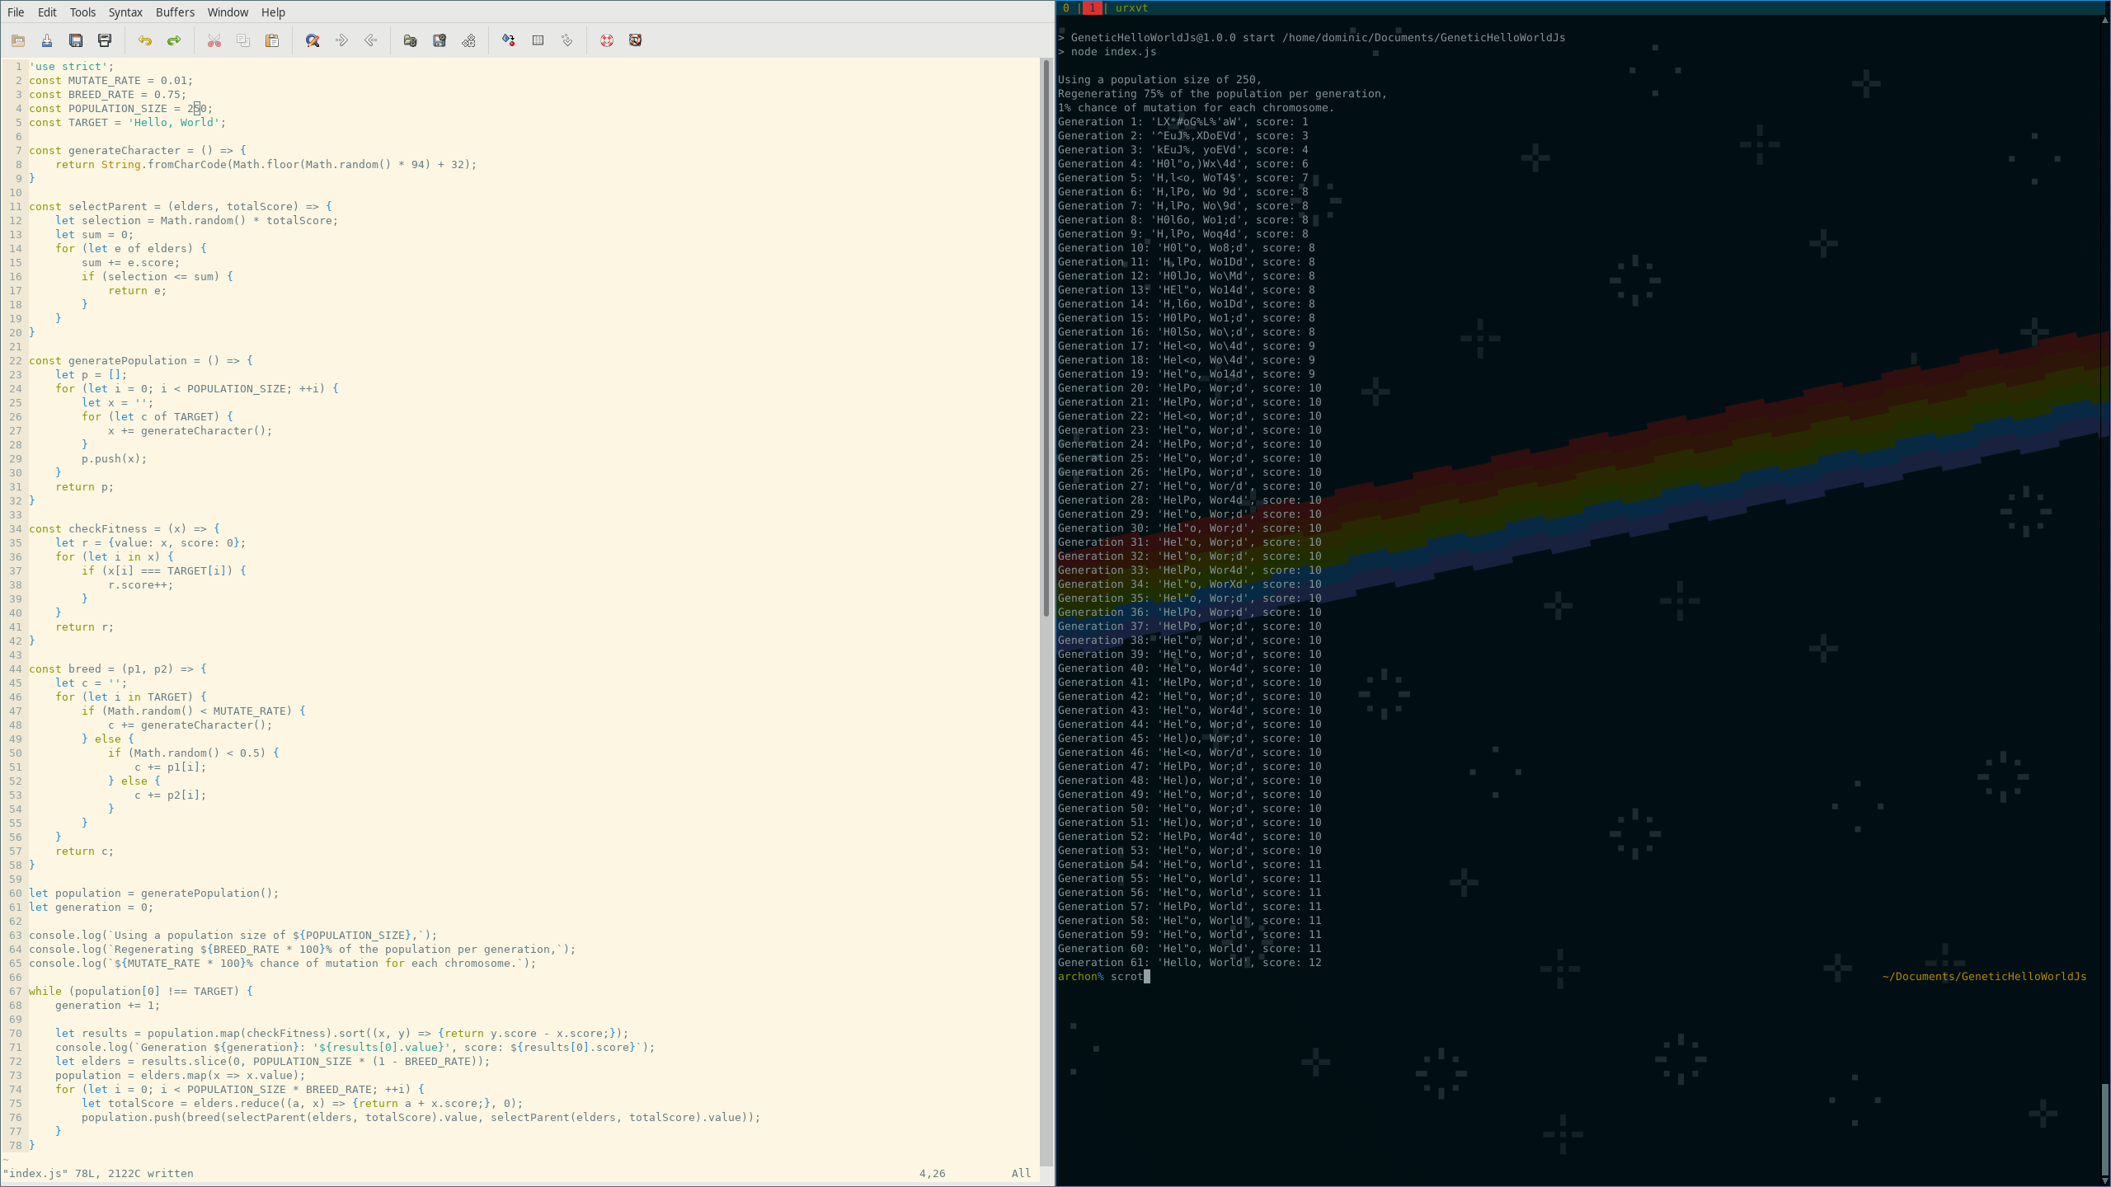
Task: Click cursor position '4,26' in status line
Action: pyautogui.click(x=932, y=1174)
